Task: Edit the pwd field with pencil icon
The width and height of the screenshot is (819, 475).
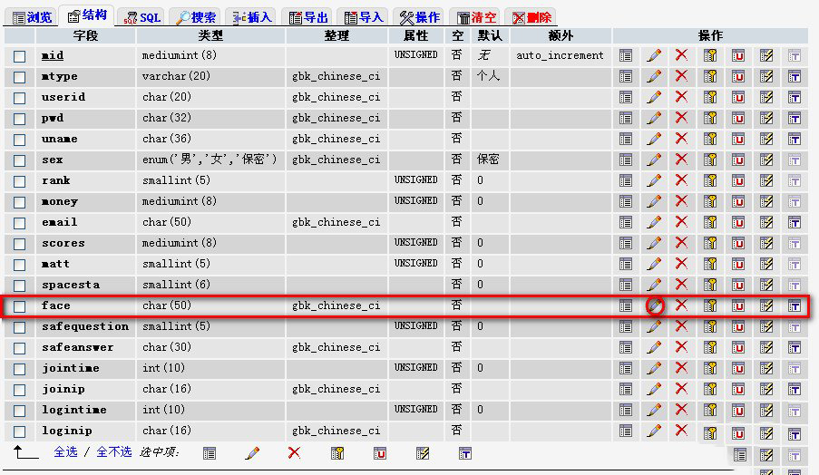Action: point(654,118)
